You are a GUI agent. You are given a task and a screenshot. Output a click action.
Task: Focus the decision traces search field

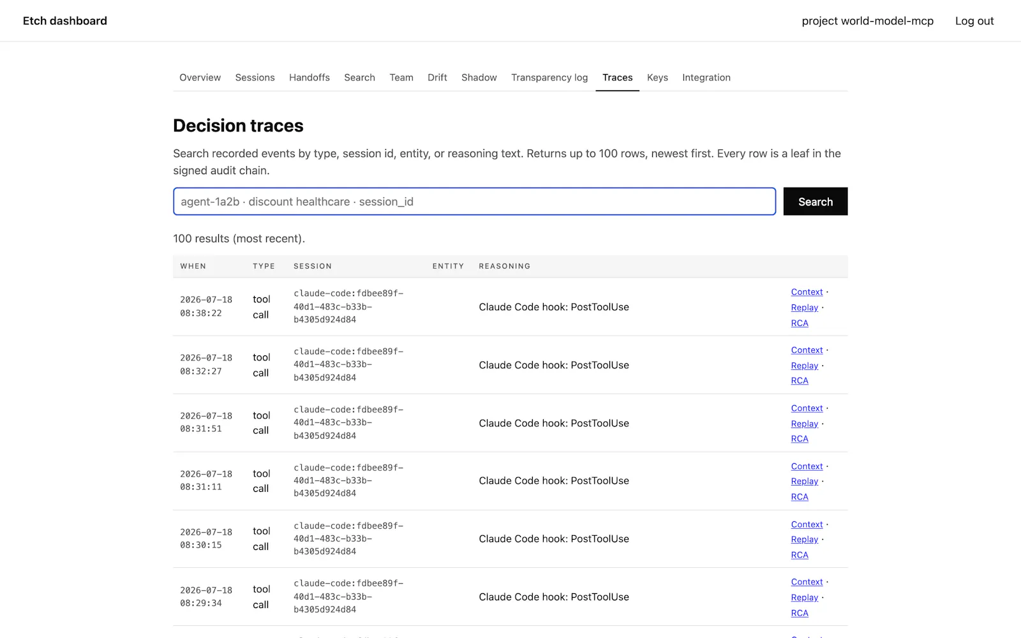(474, 202)
